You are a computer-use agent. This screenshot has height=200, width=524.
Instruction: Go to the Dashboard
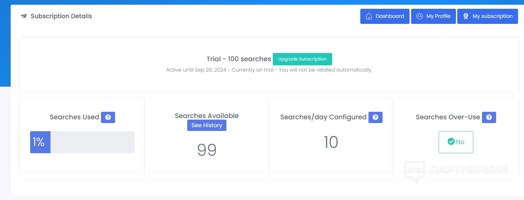point(385,16)
